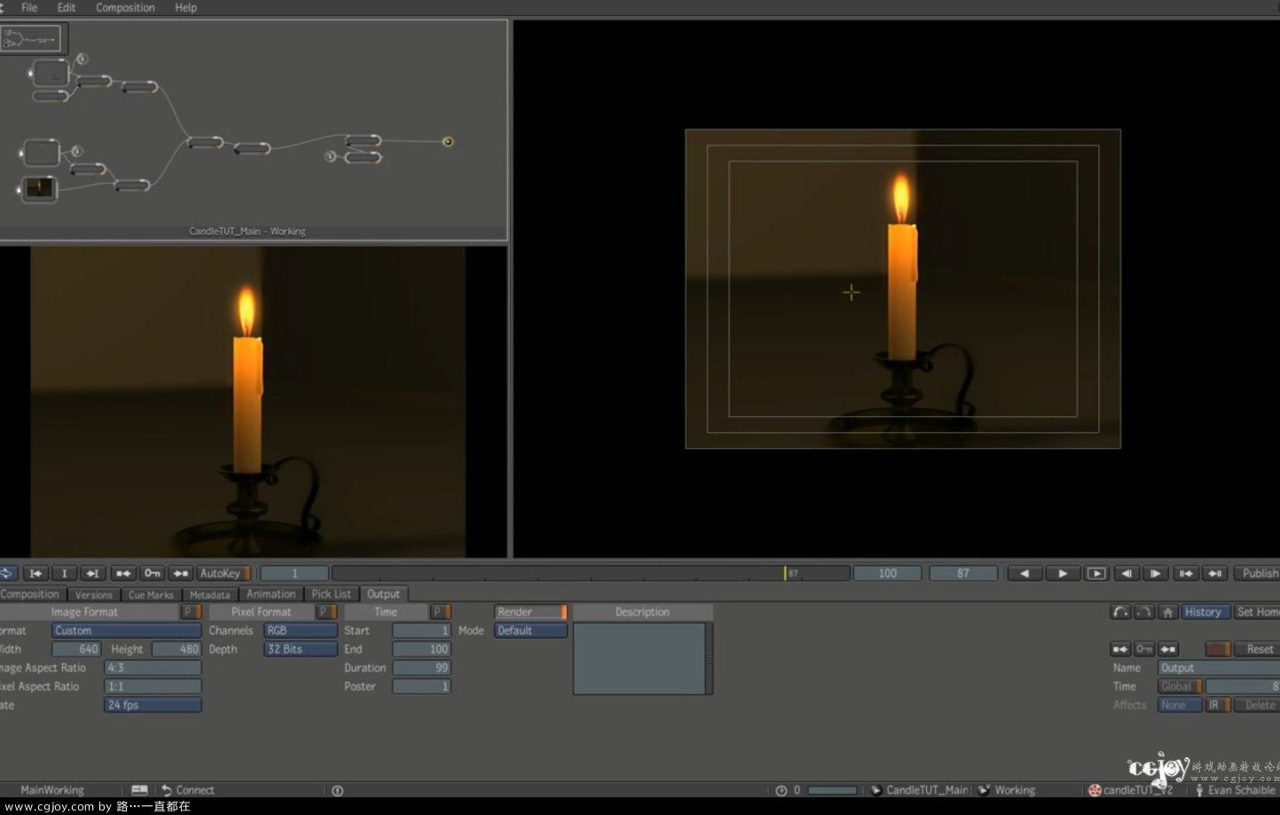Click the undo curved arrow beside History
This screenshot has width=1280, height=815.
pyautogui.click(x=1120, y=612)
